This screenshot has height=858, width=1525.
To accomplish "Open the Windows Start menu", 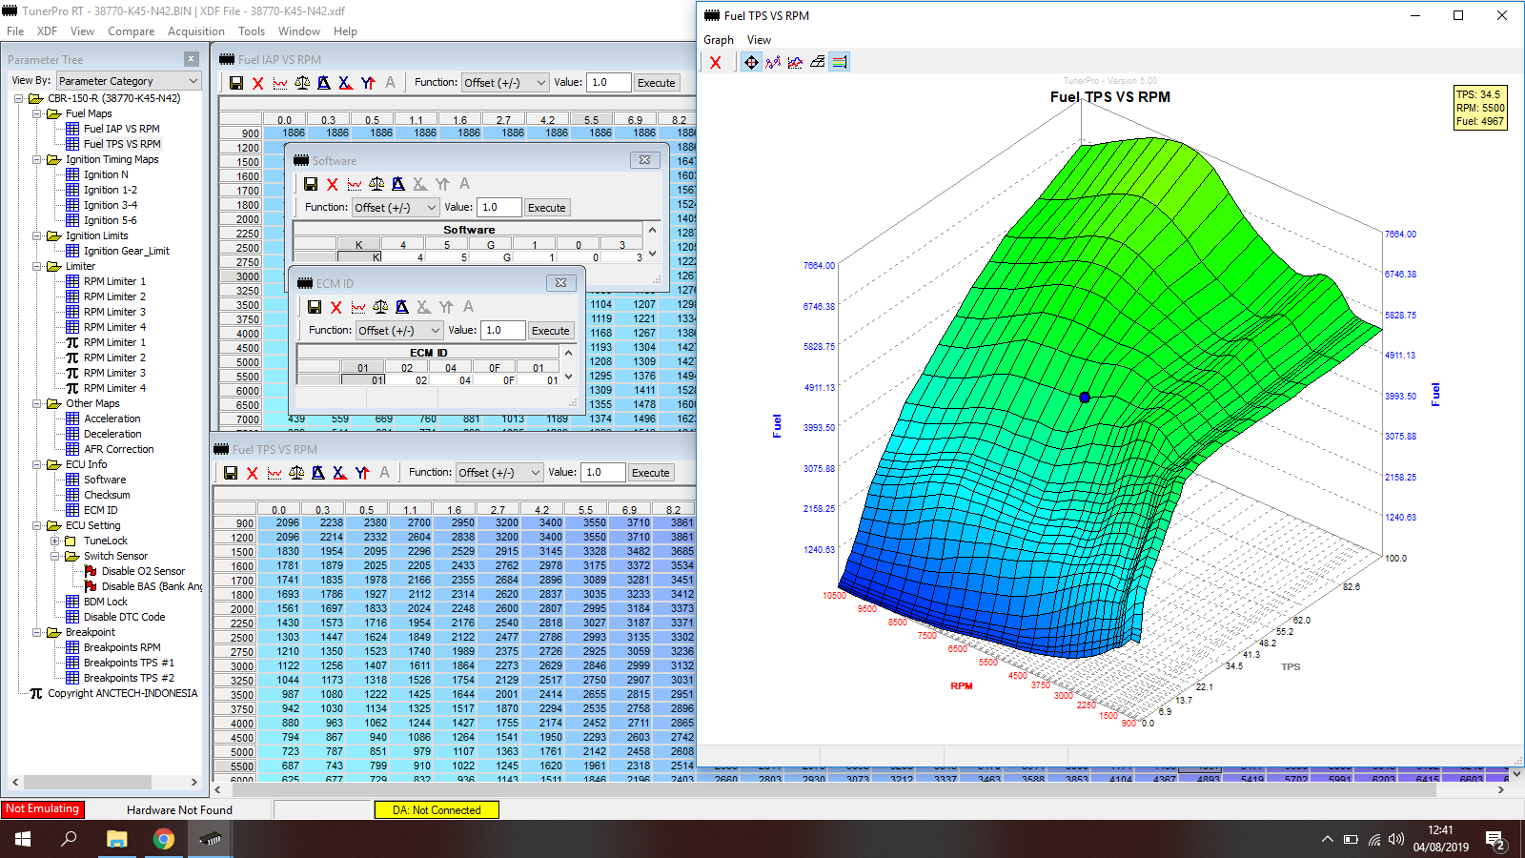I will pos(23,839).
